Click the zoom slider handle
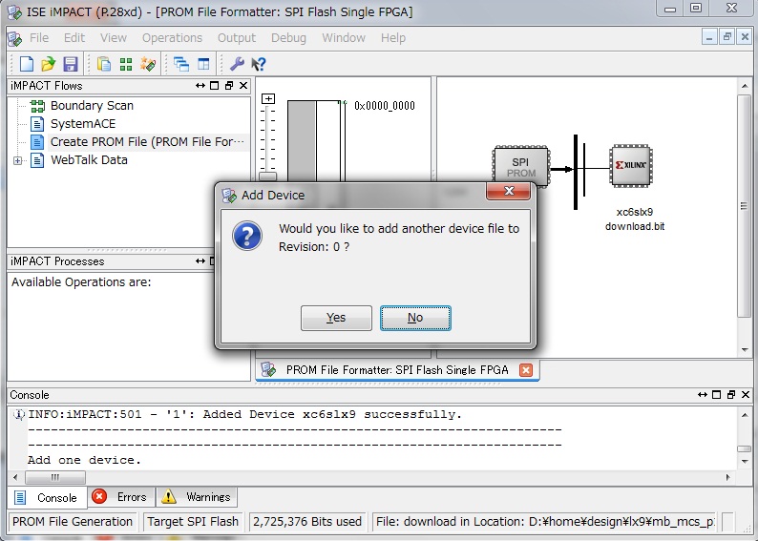The height and width of the screenshot is (541, 758). (x=268, y=177)
